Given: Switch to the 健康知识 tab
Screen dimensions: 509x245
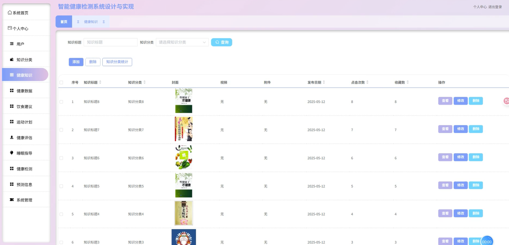Looking at the screenshot, I should tap(91, 21).
